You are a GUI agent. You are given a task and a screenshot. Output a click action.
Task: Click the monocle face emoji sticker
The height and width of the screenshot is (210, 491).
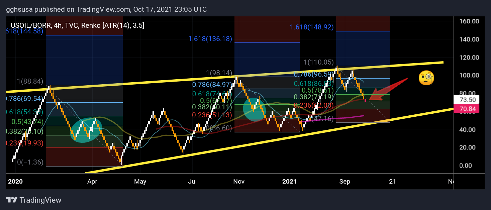pos(426,78)
